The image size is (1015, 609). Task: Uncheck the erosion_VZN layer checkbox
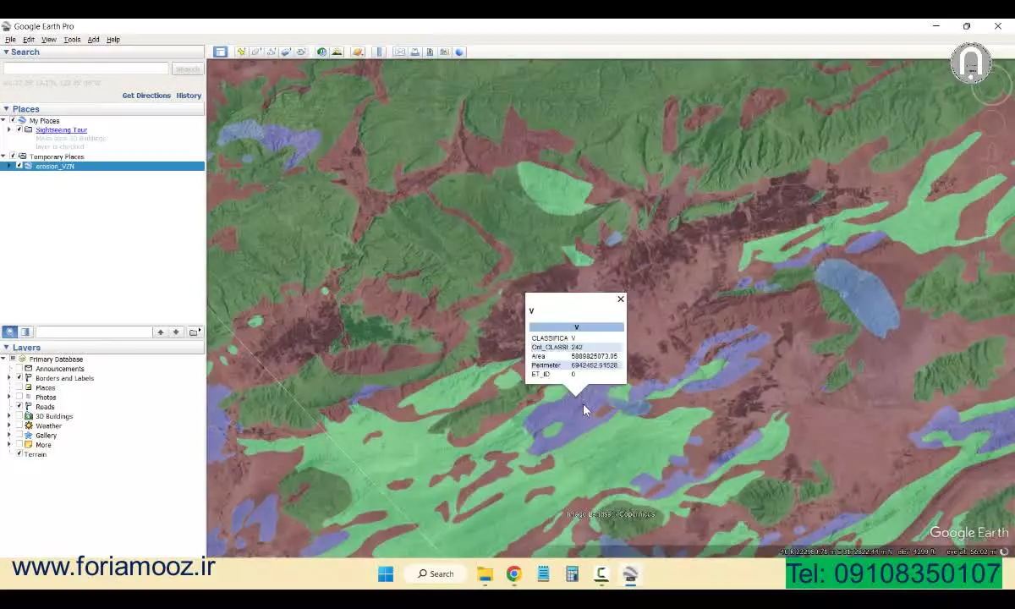pos(19,166)
